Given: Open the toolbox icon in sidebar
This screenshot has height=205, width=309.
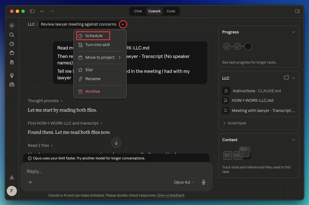Looking at the screenshot, I should click(12, 84).
